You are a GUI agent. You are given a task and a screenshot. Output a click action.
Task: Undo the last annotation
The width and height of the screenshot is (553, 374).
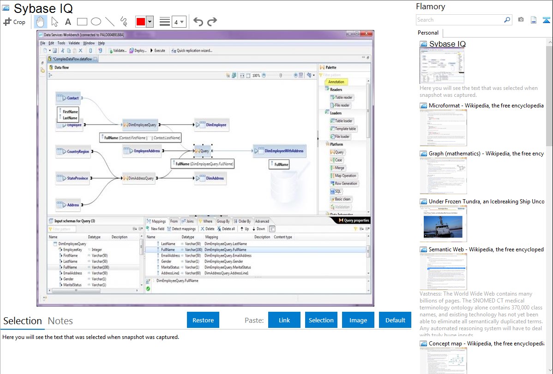(x=198, y=22)
